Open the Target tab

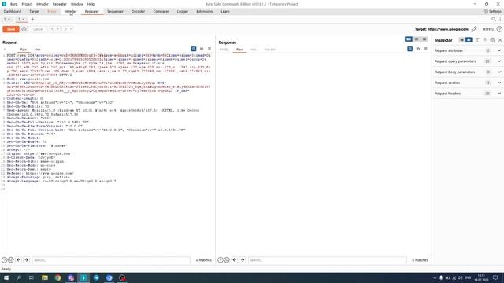[35, 11]
